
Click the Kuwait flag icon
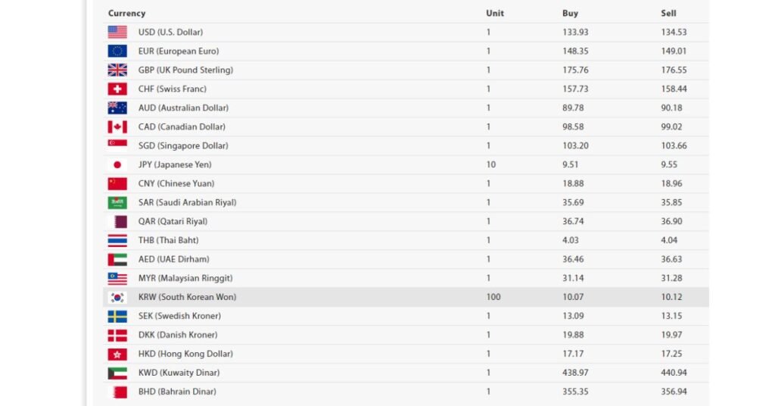coord(117,373)
